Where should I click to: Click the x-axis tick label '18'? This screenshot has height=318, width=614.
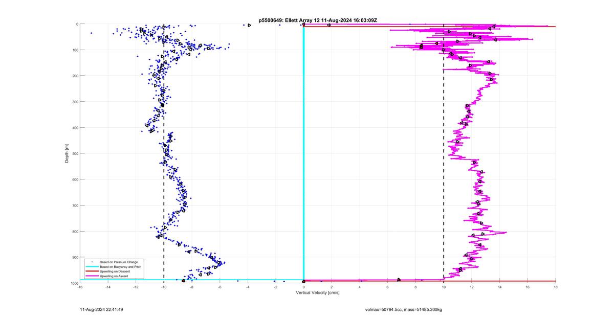pos(555,287)
